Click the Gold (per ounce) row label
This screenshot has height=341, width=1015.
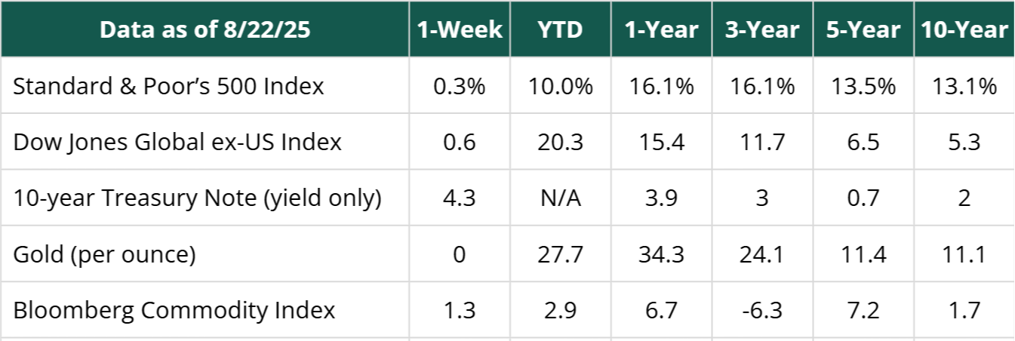[x=105, y=254]
